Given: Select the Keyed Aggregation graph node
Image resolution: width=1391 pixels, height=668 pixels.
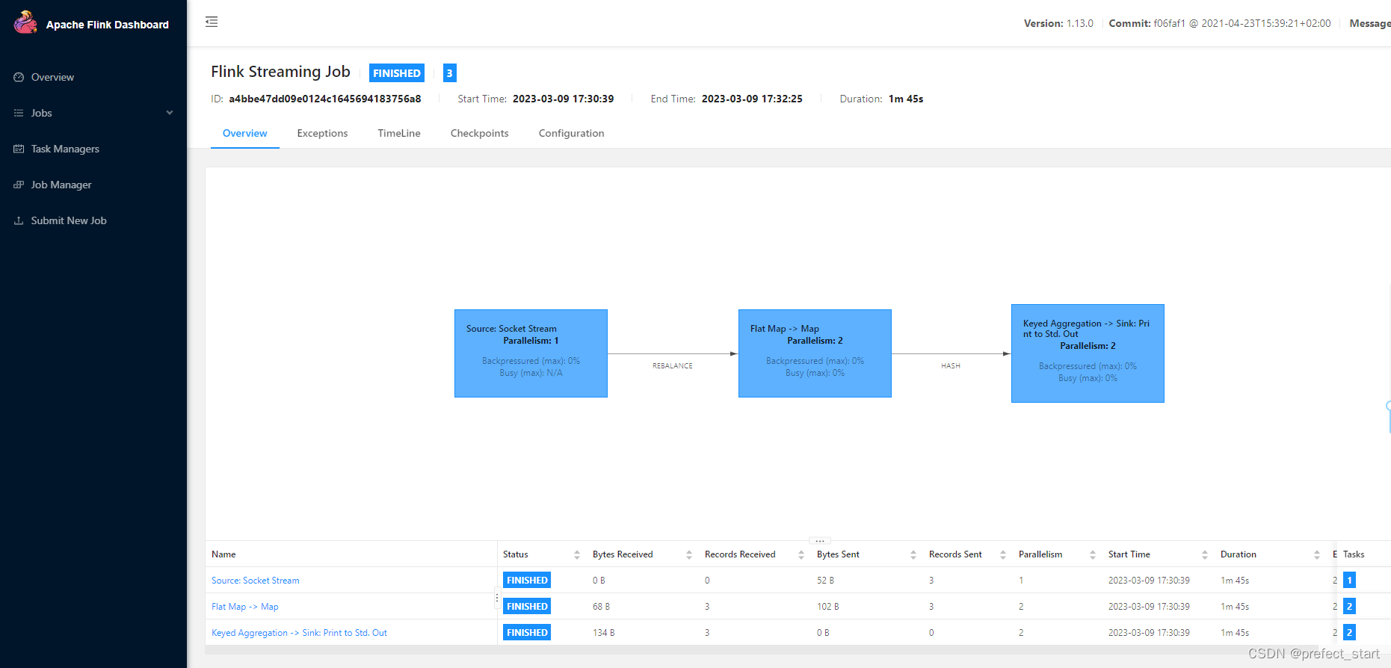Looking at the screenshot, I should [x=1088, y=353].
